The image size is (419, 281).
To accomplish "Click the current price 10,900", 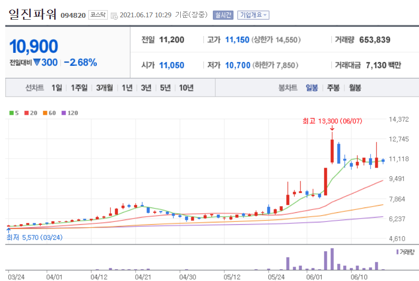I will pyautogui.click(x=34, y=46).
